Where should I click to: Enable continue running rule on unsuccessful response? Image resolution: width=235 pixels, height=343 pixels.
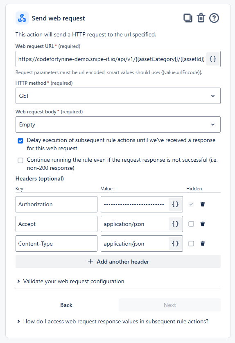click(x=20, y=160)
